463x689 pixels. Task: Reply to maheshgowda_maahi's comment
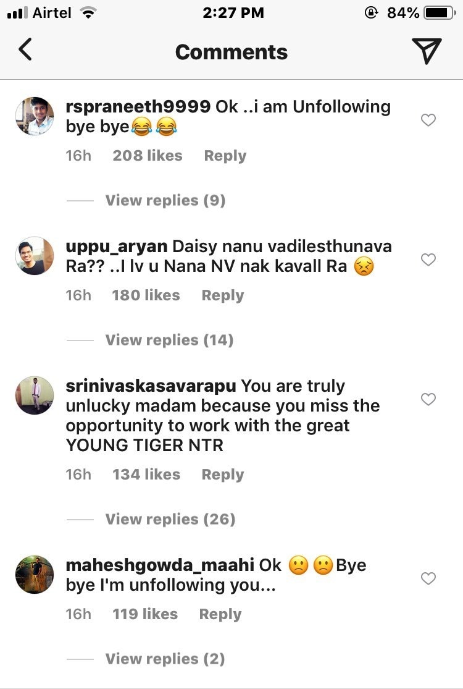pos(220,614)
